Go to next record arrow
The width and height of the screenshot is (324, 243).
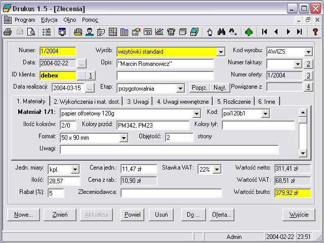coord(288,32)
